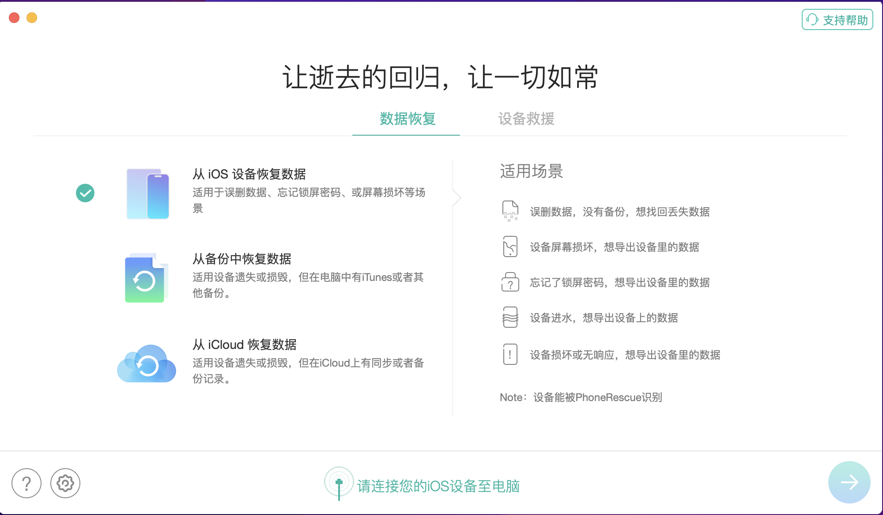Open the 支持帮助 support button

pyautogui.click(x=837, y=20)
